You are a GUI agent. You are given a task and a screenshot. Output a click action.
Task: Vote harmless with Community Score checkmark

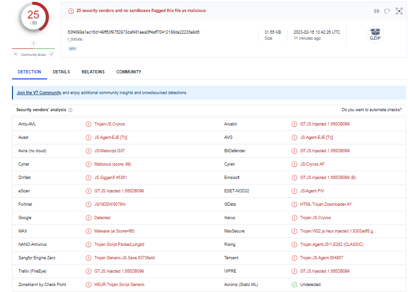tap(51, 54)
